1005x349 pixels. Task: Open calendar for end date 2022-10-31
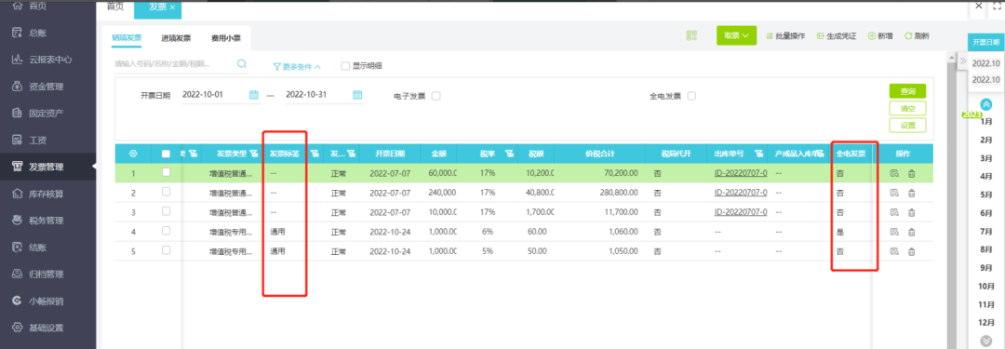(357, 95)
